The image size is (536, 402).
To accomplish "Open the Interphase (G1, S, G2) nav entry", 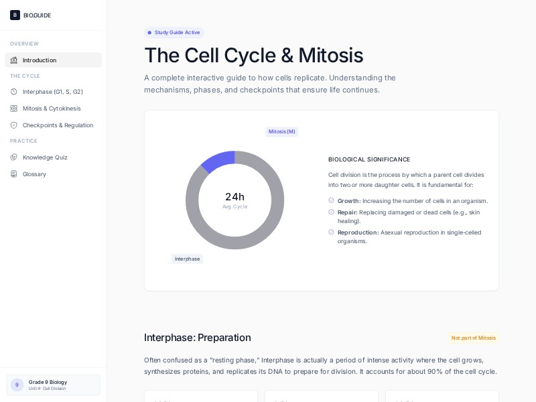I will [x=53, y=92].
